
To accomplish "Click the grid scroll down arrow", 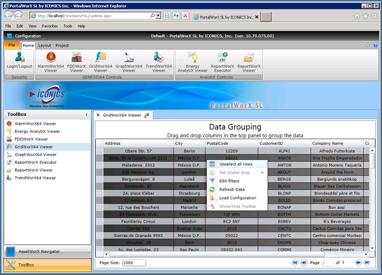I will coord(372,248).
